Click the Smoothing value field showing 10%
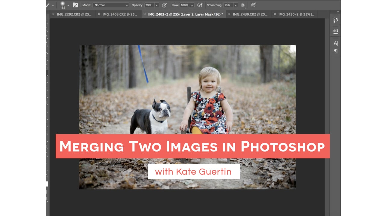 click(x=228, y=5)
